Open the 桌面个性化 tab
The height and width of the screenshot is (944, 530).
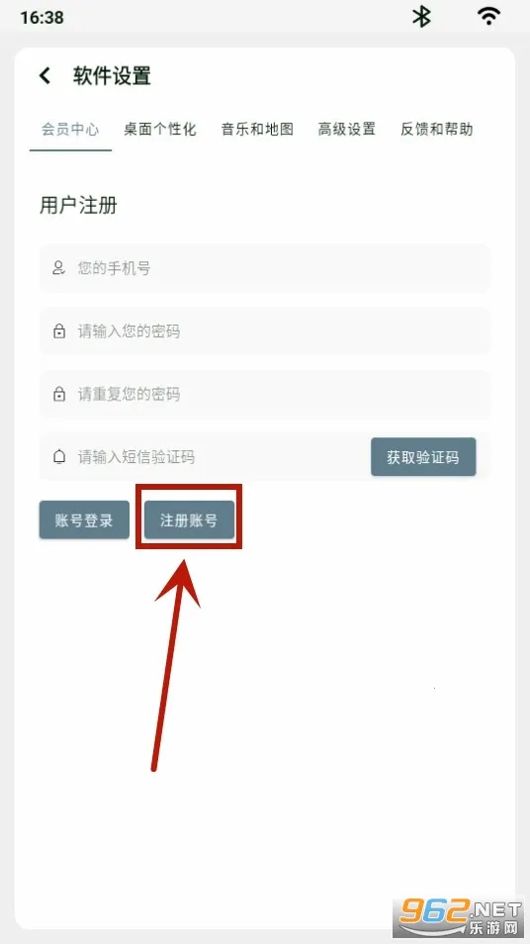tap(160, 130)
